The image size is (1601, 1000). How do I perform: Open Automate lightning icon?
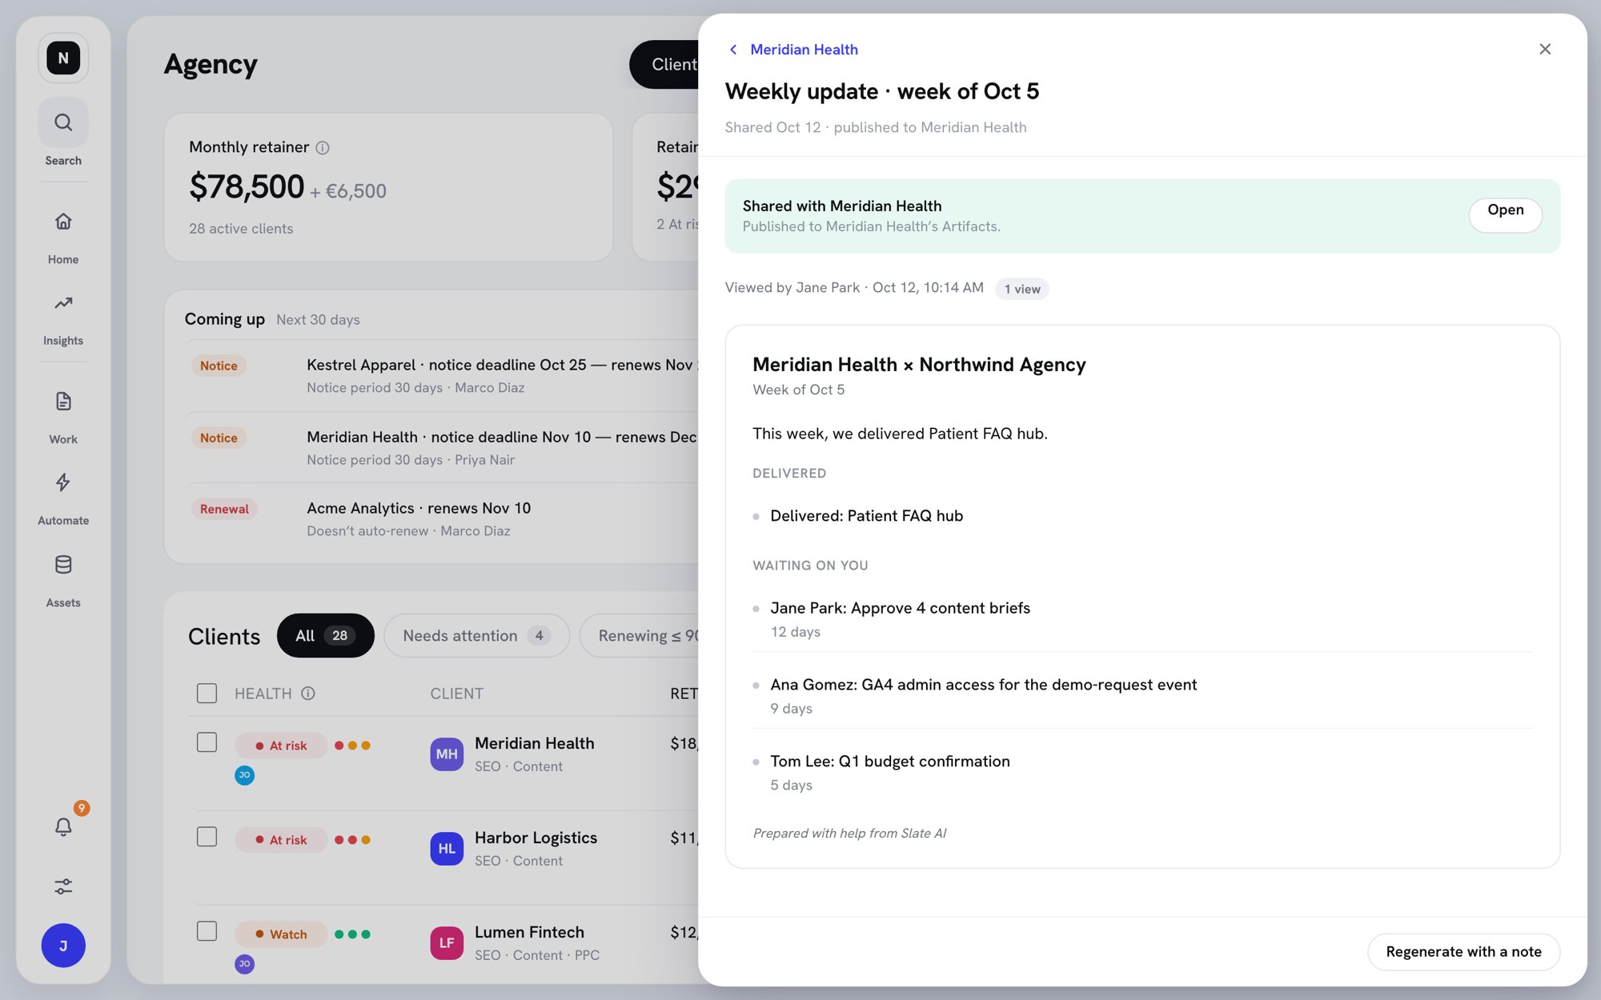point(63,482)
